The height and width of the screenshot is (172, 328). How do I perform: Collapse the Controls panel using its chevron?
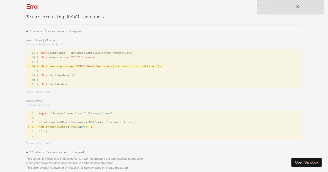point(259,3)
